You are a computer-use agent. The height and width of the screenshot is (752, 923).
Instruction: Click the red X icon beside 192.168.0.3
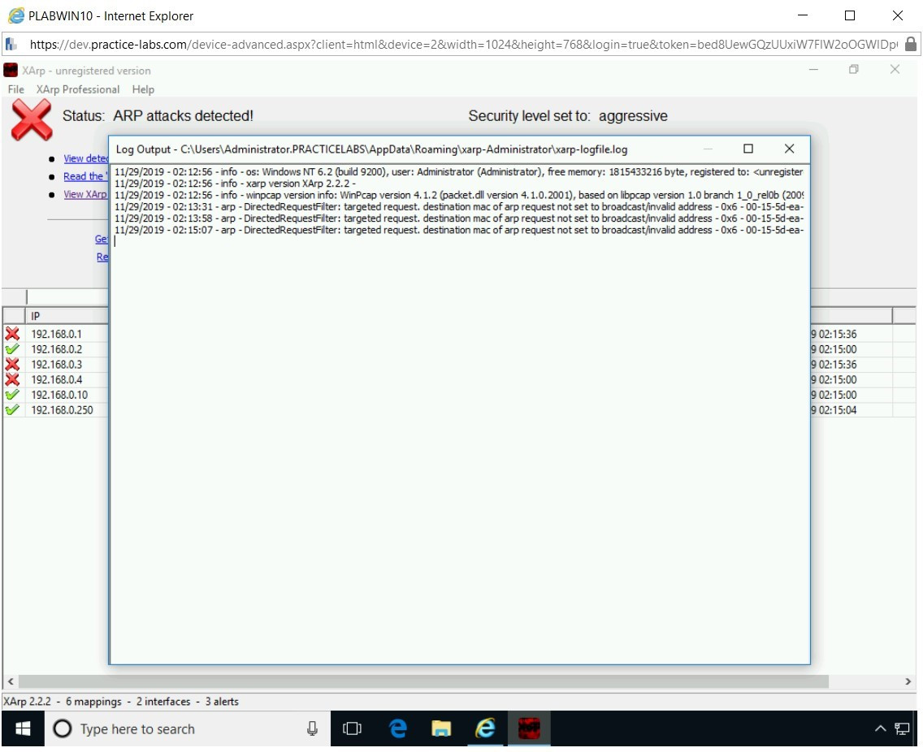(x=12, y=365)
